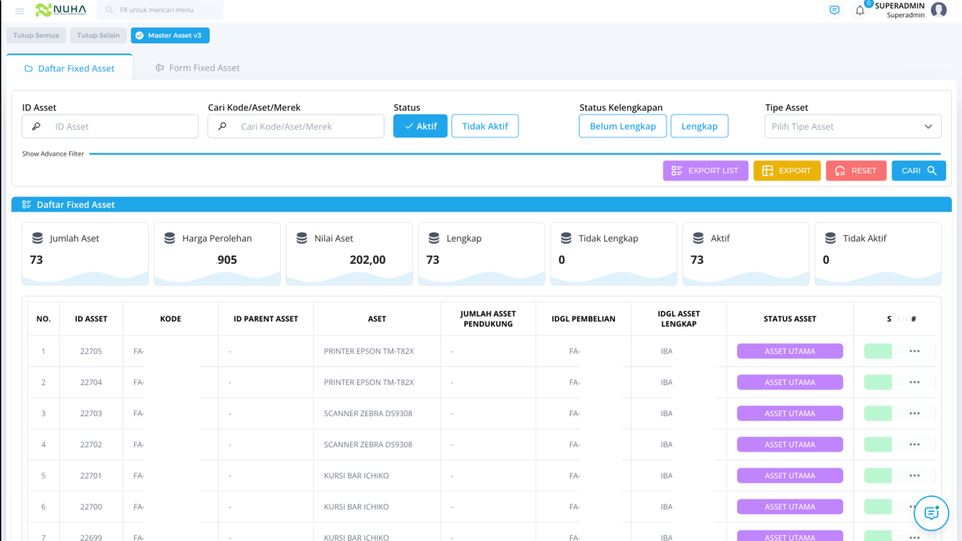The height and width of the screenshot is (541, 962).
Task: Click the green status badge in row 22704
Action: 878,382
